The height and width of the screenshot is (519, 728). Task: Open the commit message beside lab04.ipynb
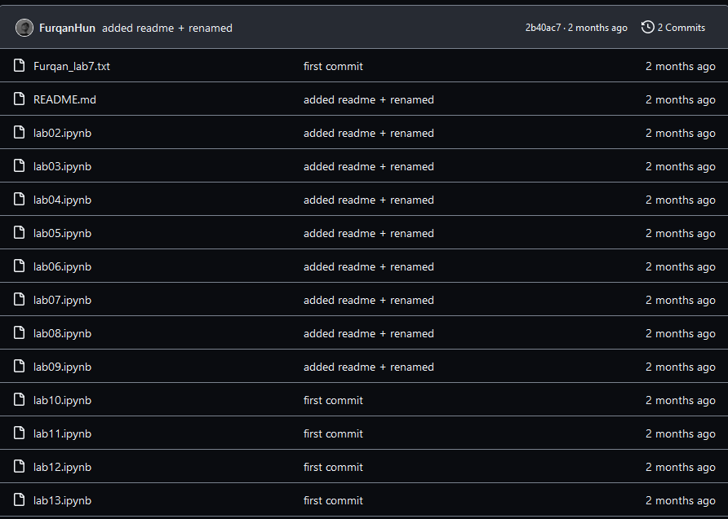(x=369, y=200)
